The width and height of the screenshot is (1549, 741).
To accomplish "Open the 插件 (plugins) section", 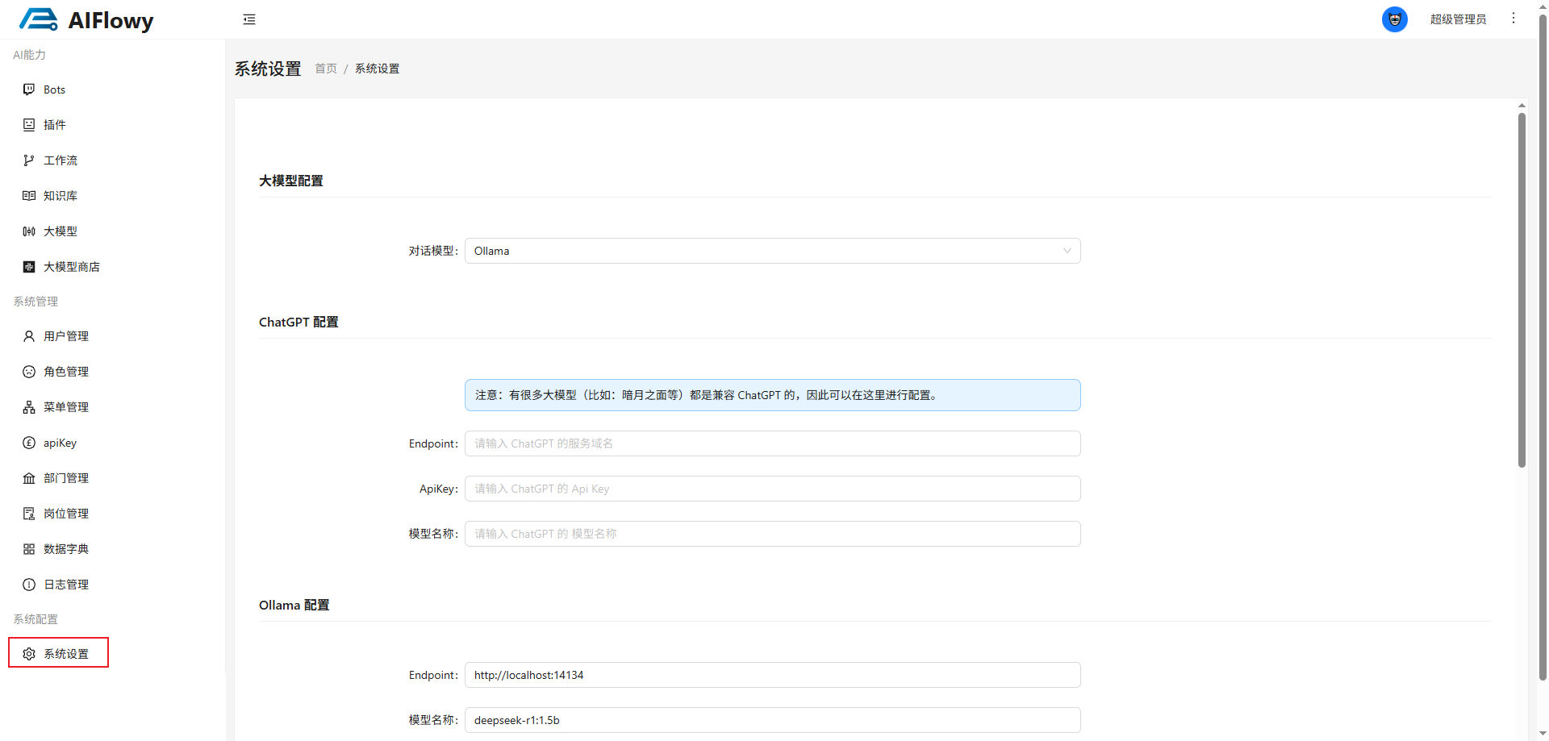I will [x=54, y=124].
